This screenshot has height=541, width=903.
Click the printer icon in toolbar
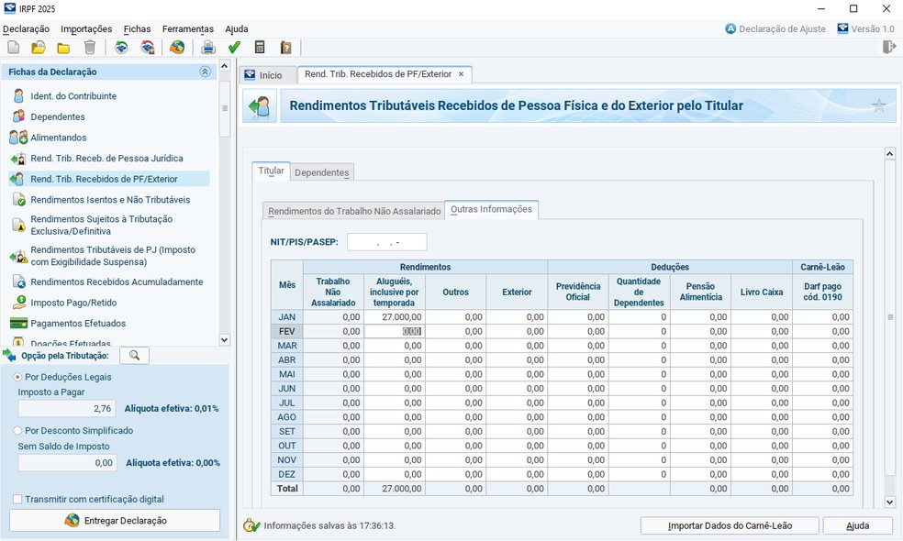click(x=208, y=48)
